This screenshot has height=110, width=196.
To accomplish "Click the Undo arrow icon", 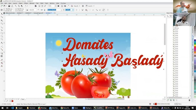I will pyautogui.click(x=25, y=6).
